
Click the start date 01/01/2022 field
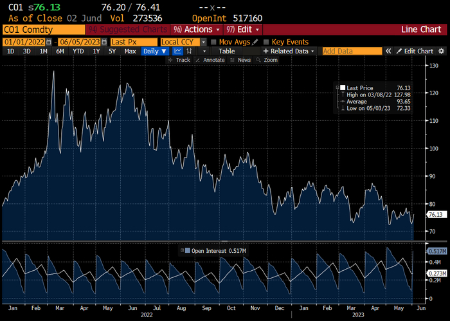tap(24, 42)
